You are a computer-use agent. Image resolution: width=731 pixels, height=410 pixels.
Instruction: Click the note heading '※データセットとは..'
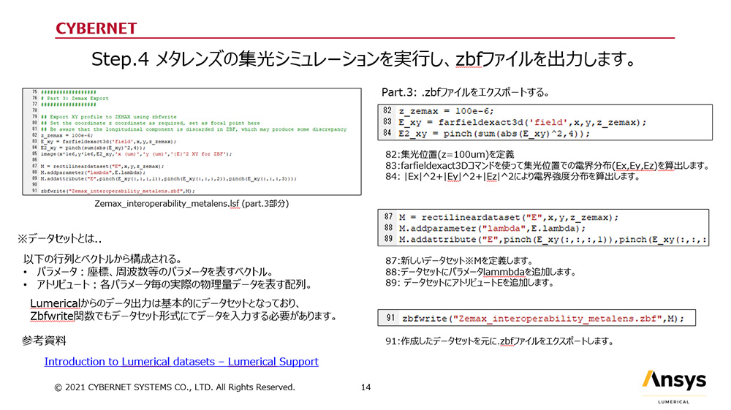pyautogui.click(x=60, y=238)
